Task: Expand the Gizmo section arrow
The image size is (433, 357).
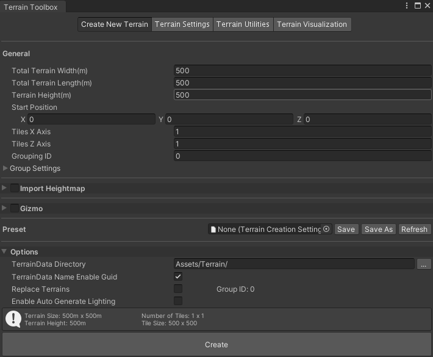Action: coord(5,209)
